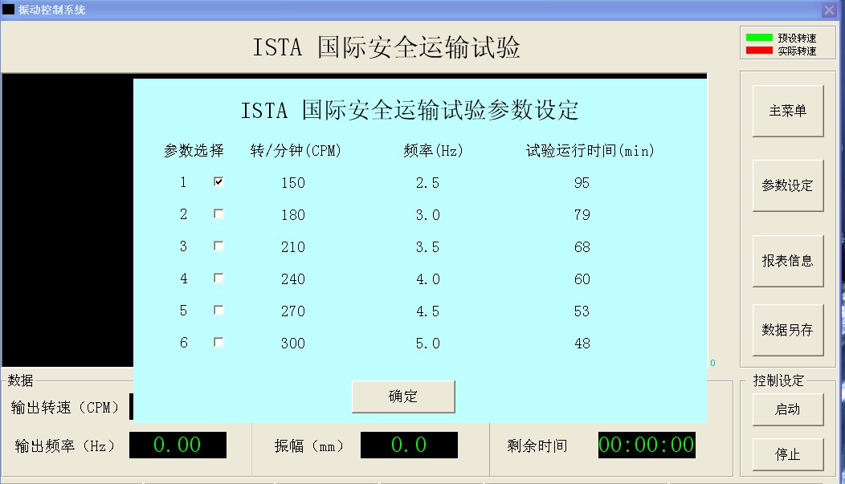Open 参数设定 parameter settings
The height and width of the screenshot is (484, 845).
point(788,185)
